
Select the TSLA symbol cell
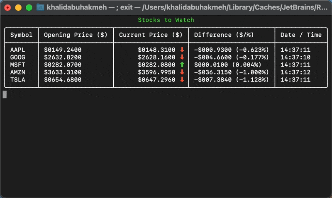pos(17,80)
